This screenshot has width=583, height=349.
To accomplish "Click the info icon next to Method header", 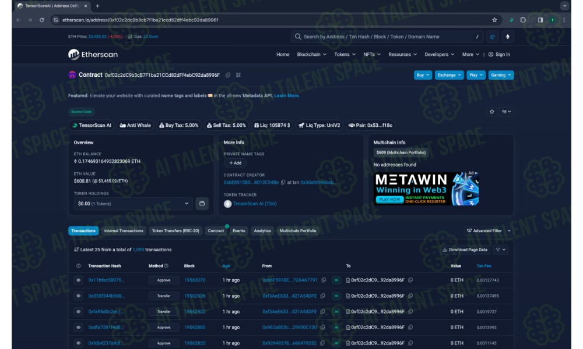I will click(166, 266).
